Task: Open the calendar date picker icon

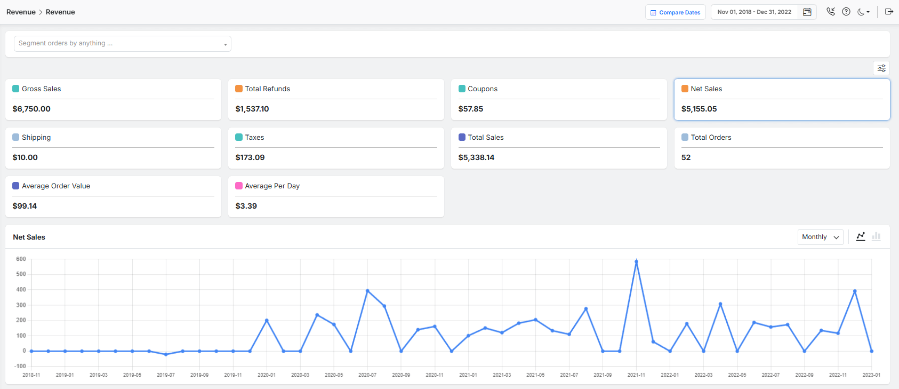Action: pyautogui.click(x=807, y=12)
